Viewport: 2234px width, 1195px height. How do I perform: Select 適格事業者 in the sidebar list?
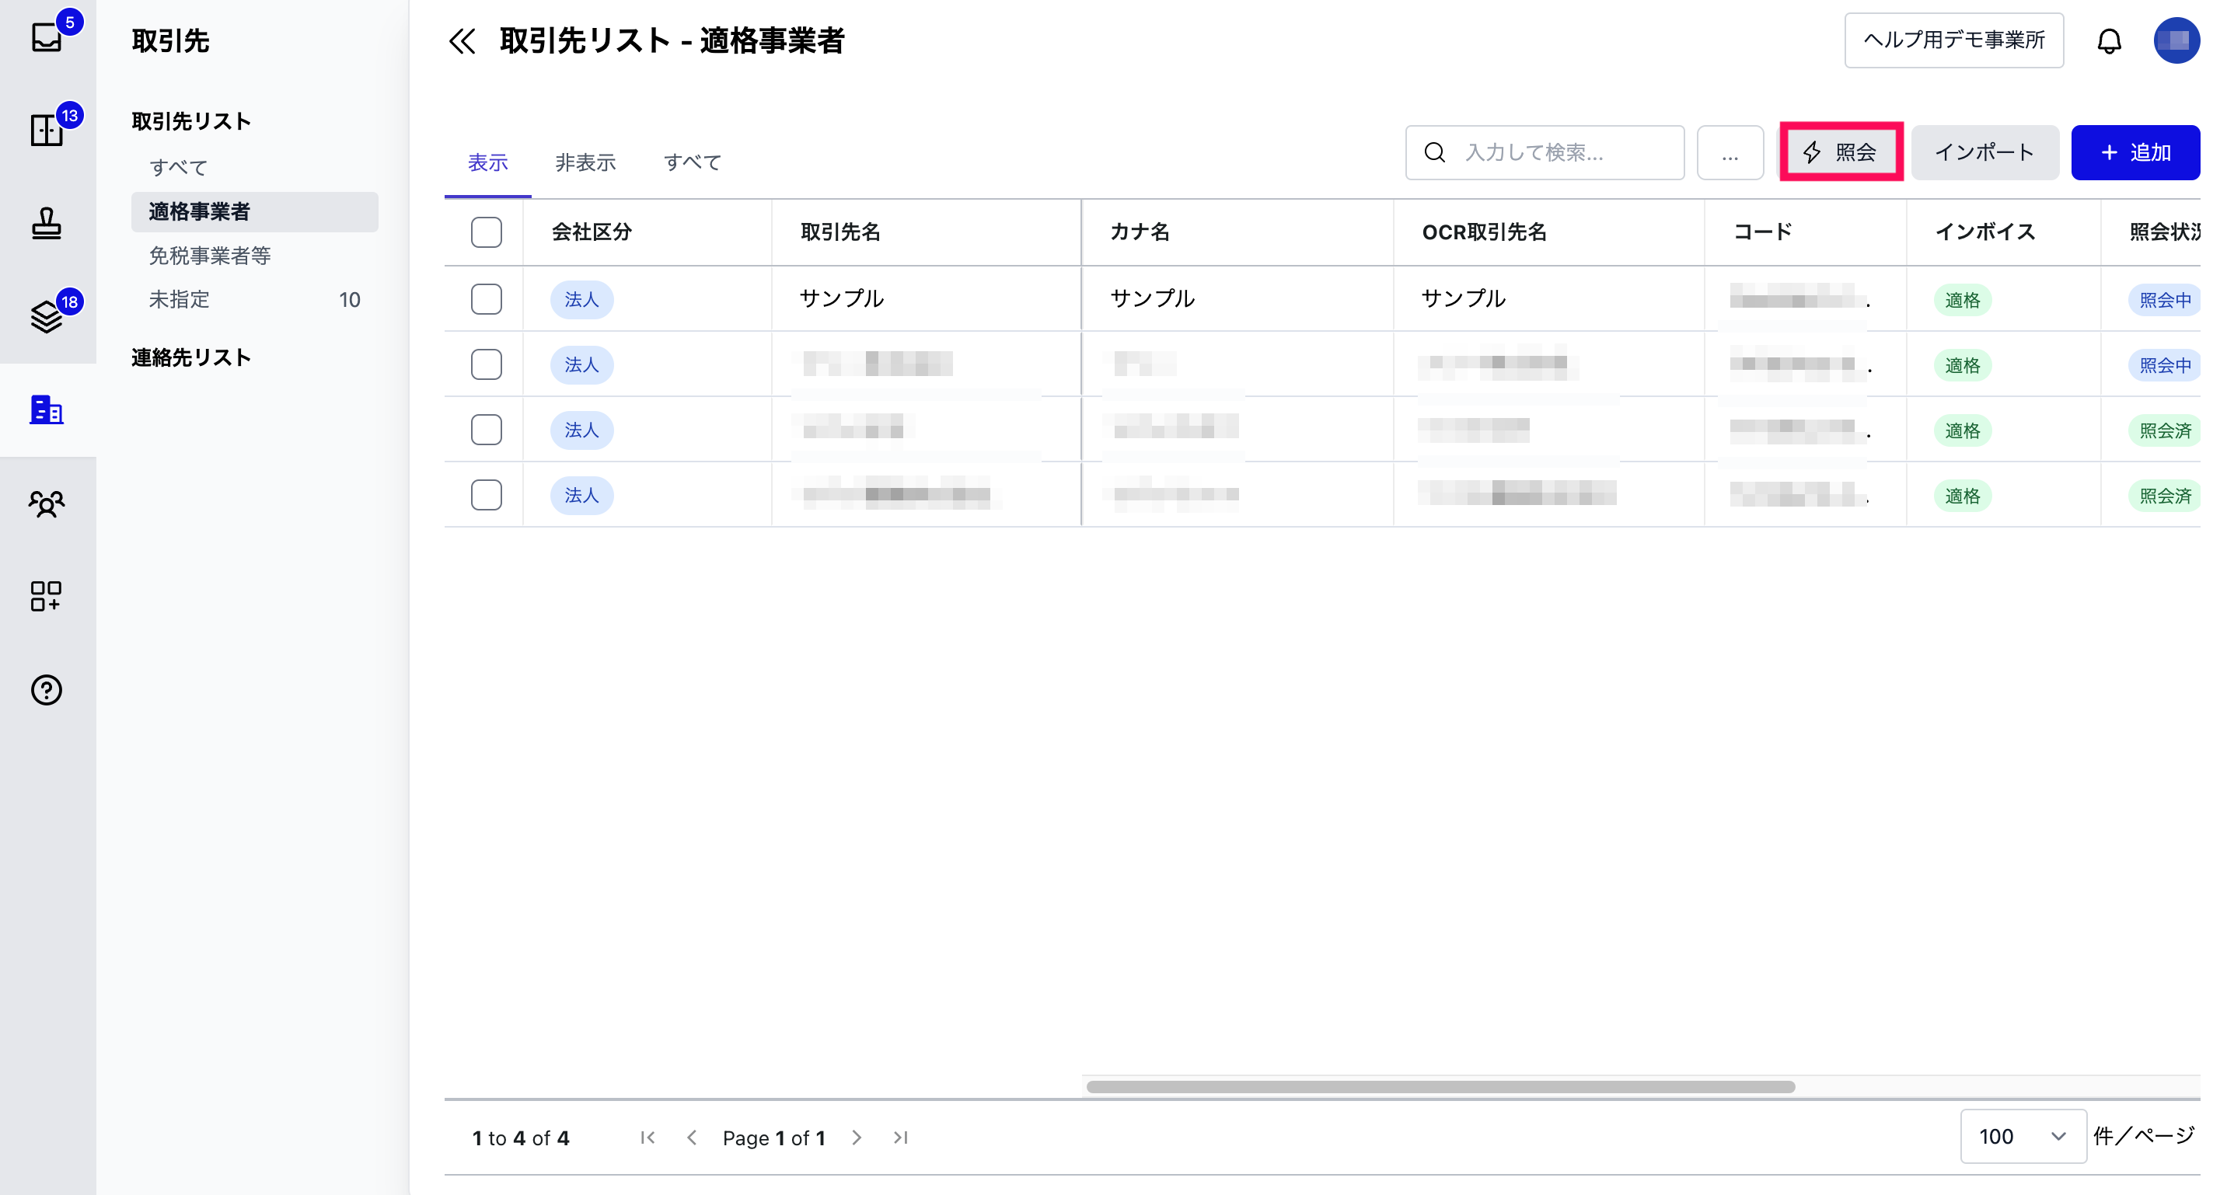tap(254, 211)
